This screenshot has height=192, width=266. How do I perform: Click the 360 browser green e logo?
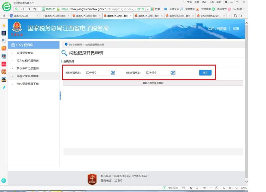click(x=7, y=7)
